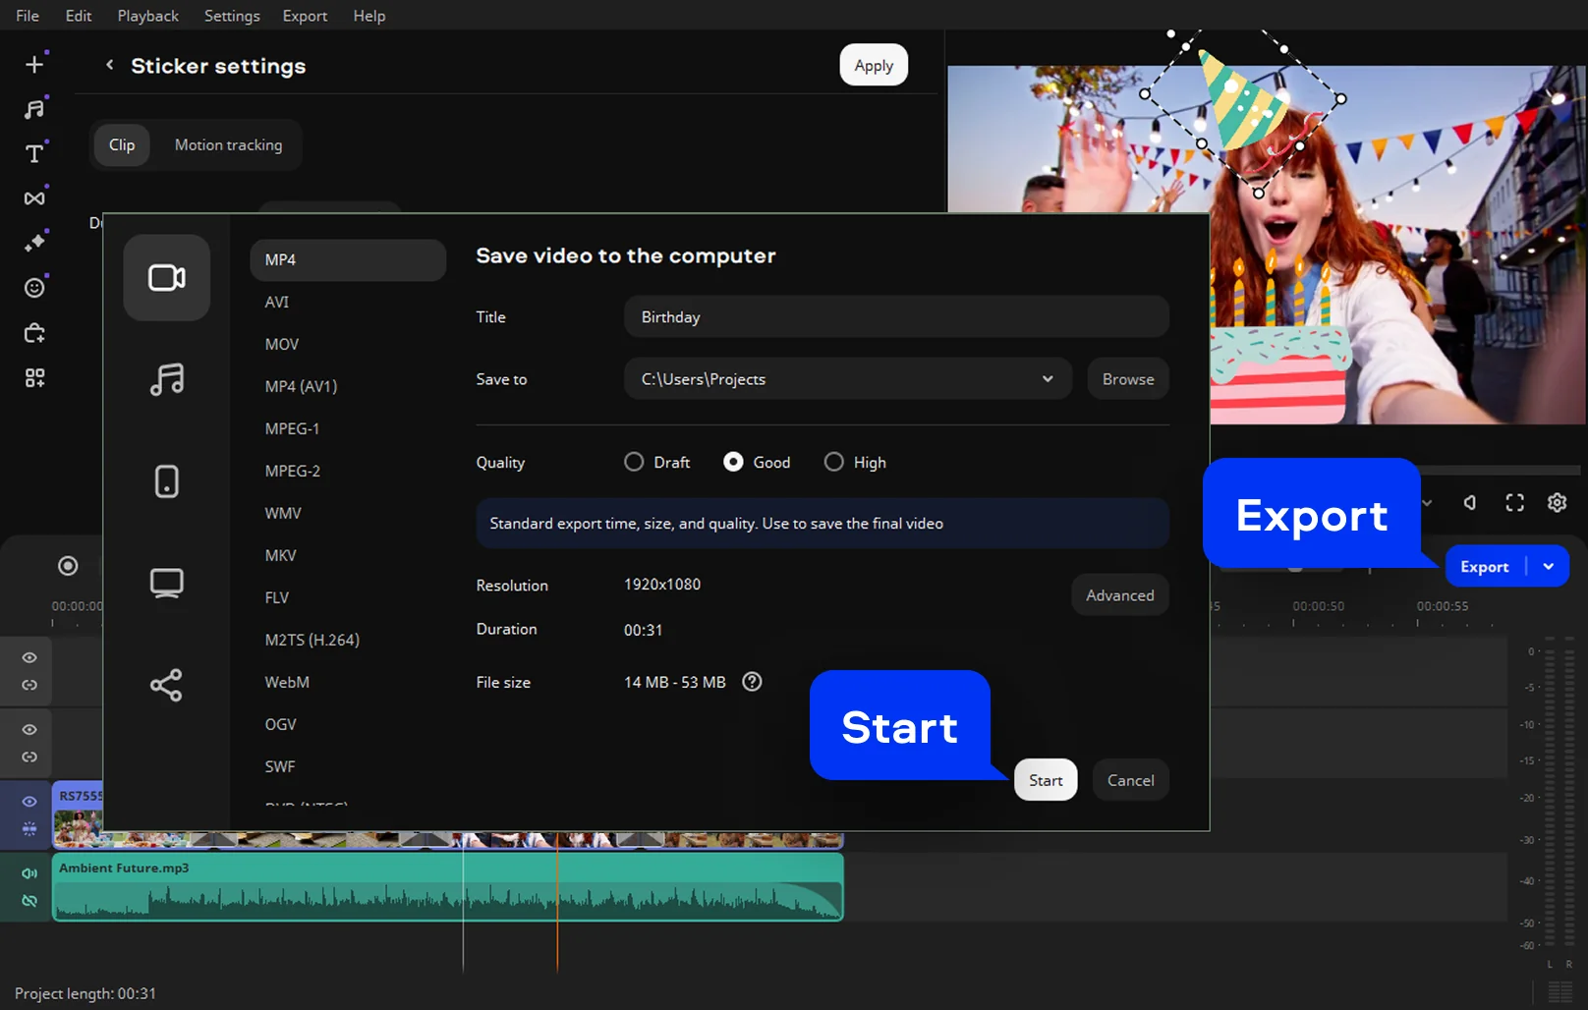Select the TV export category icon

[166, 583]
